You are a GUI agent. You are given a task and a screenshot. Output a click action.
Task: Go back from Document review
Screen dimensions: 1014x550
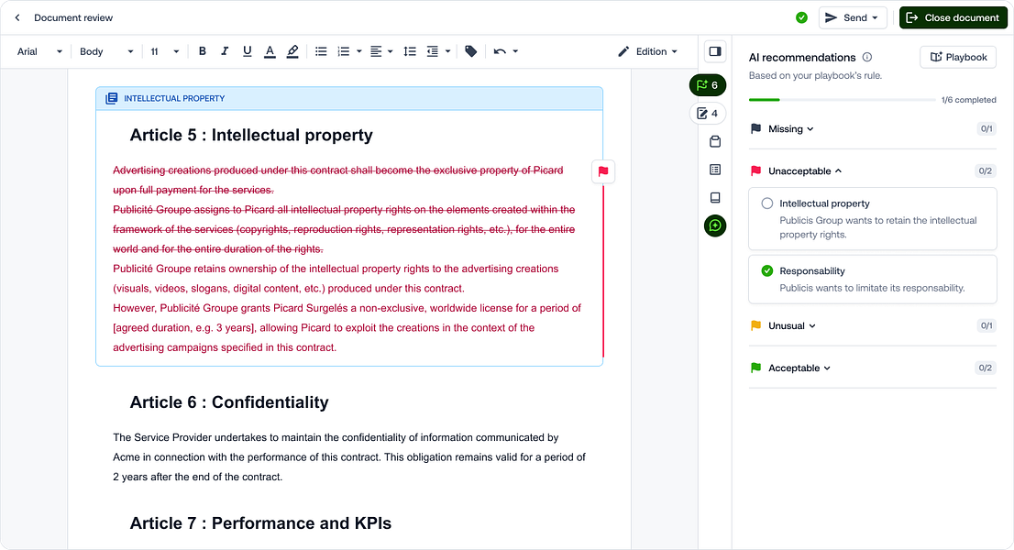(x=17, y=17)
